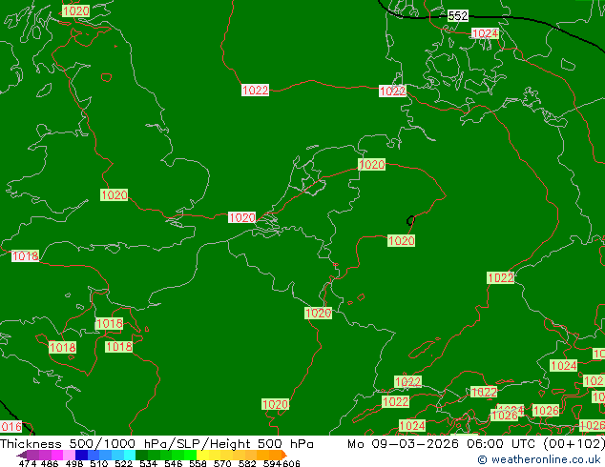Click the date text Mo 09-03-2026 06:00 UTC
This screenshot has height=467, width=605.
pos(443,444)
